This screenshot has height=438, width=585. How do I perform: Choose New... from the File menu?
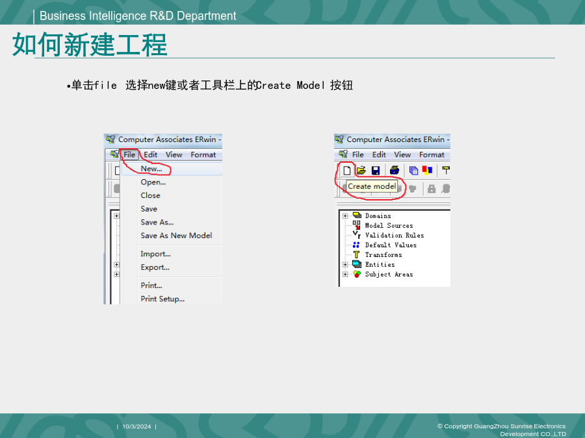tap(172, 169)
